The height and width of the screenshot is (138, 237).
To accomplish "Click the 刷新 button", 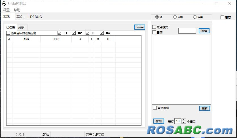I will tap(204, 108).
